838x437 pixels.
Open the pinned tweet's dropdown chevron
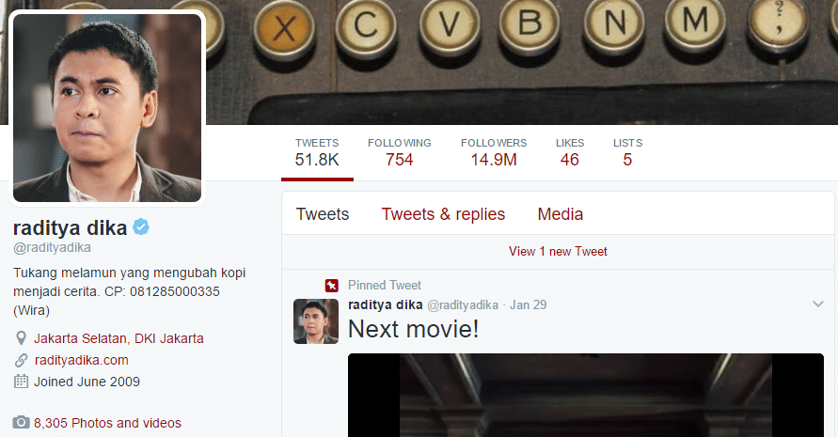click(817, 304)
